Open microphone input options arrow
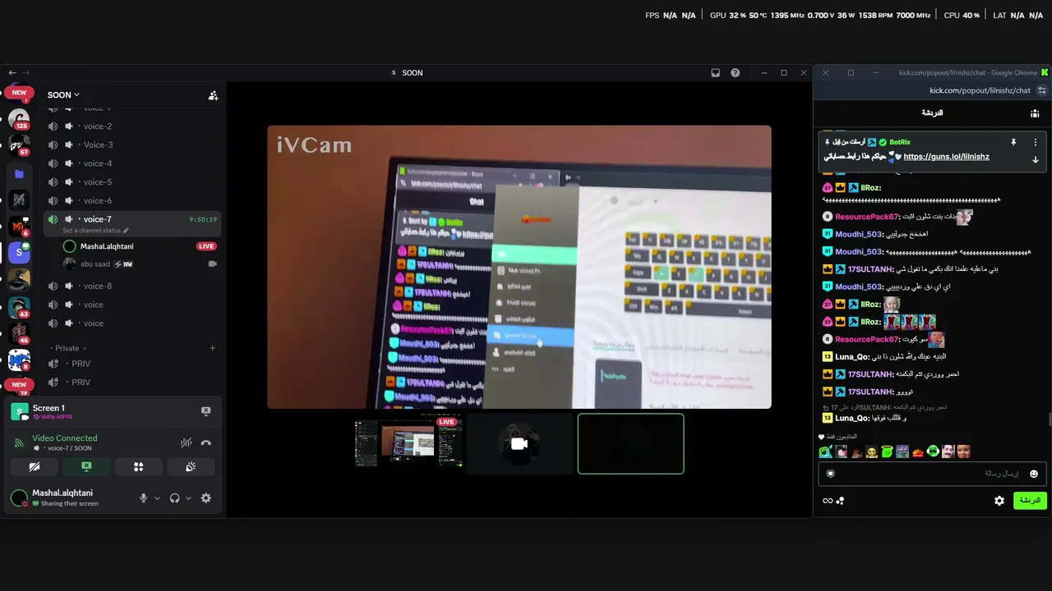The height and width of the screenshot is (591, 1052). [x=157, y=498]
